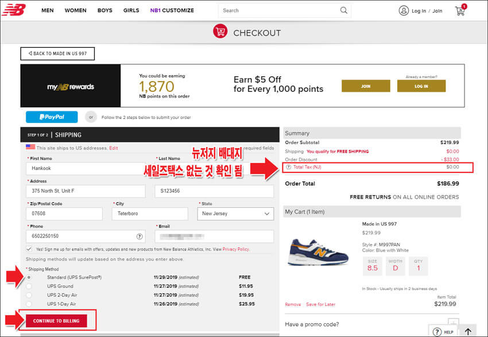Click the First Name field
Image resolution: width=488 pixels, height=337 pixels.
pyautogui.click(x=86, y=168)
